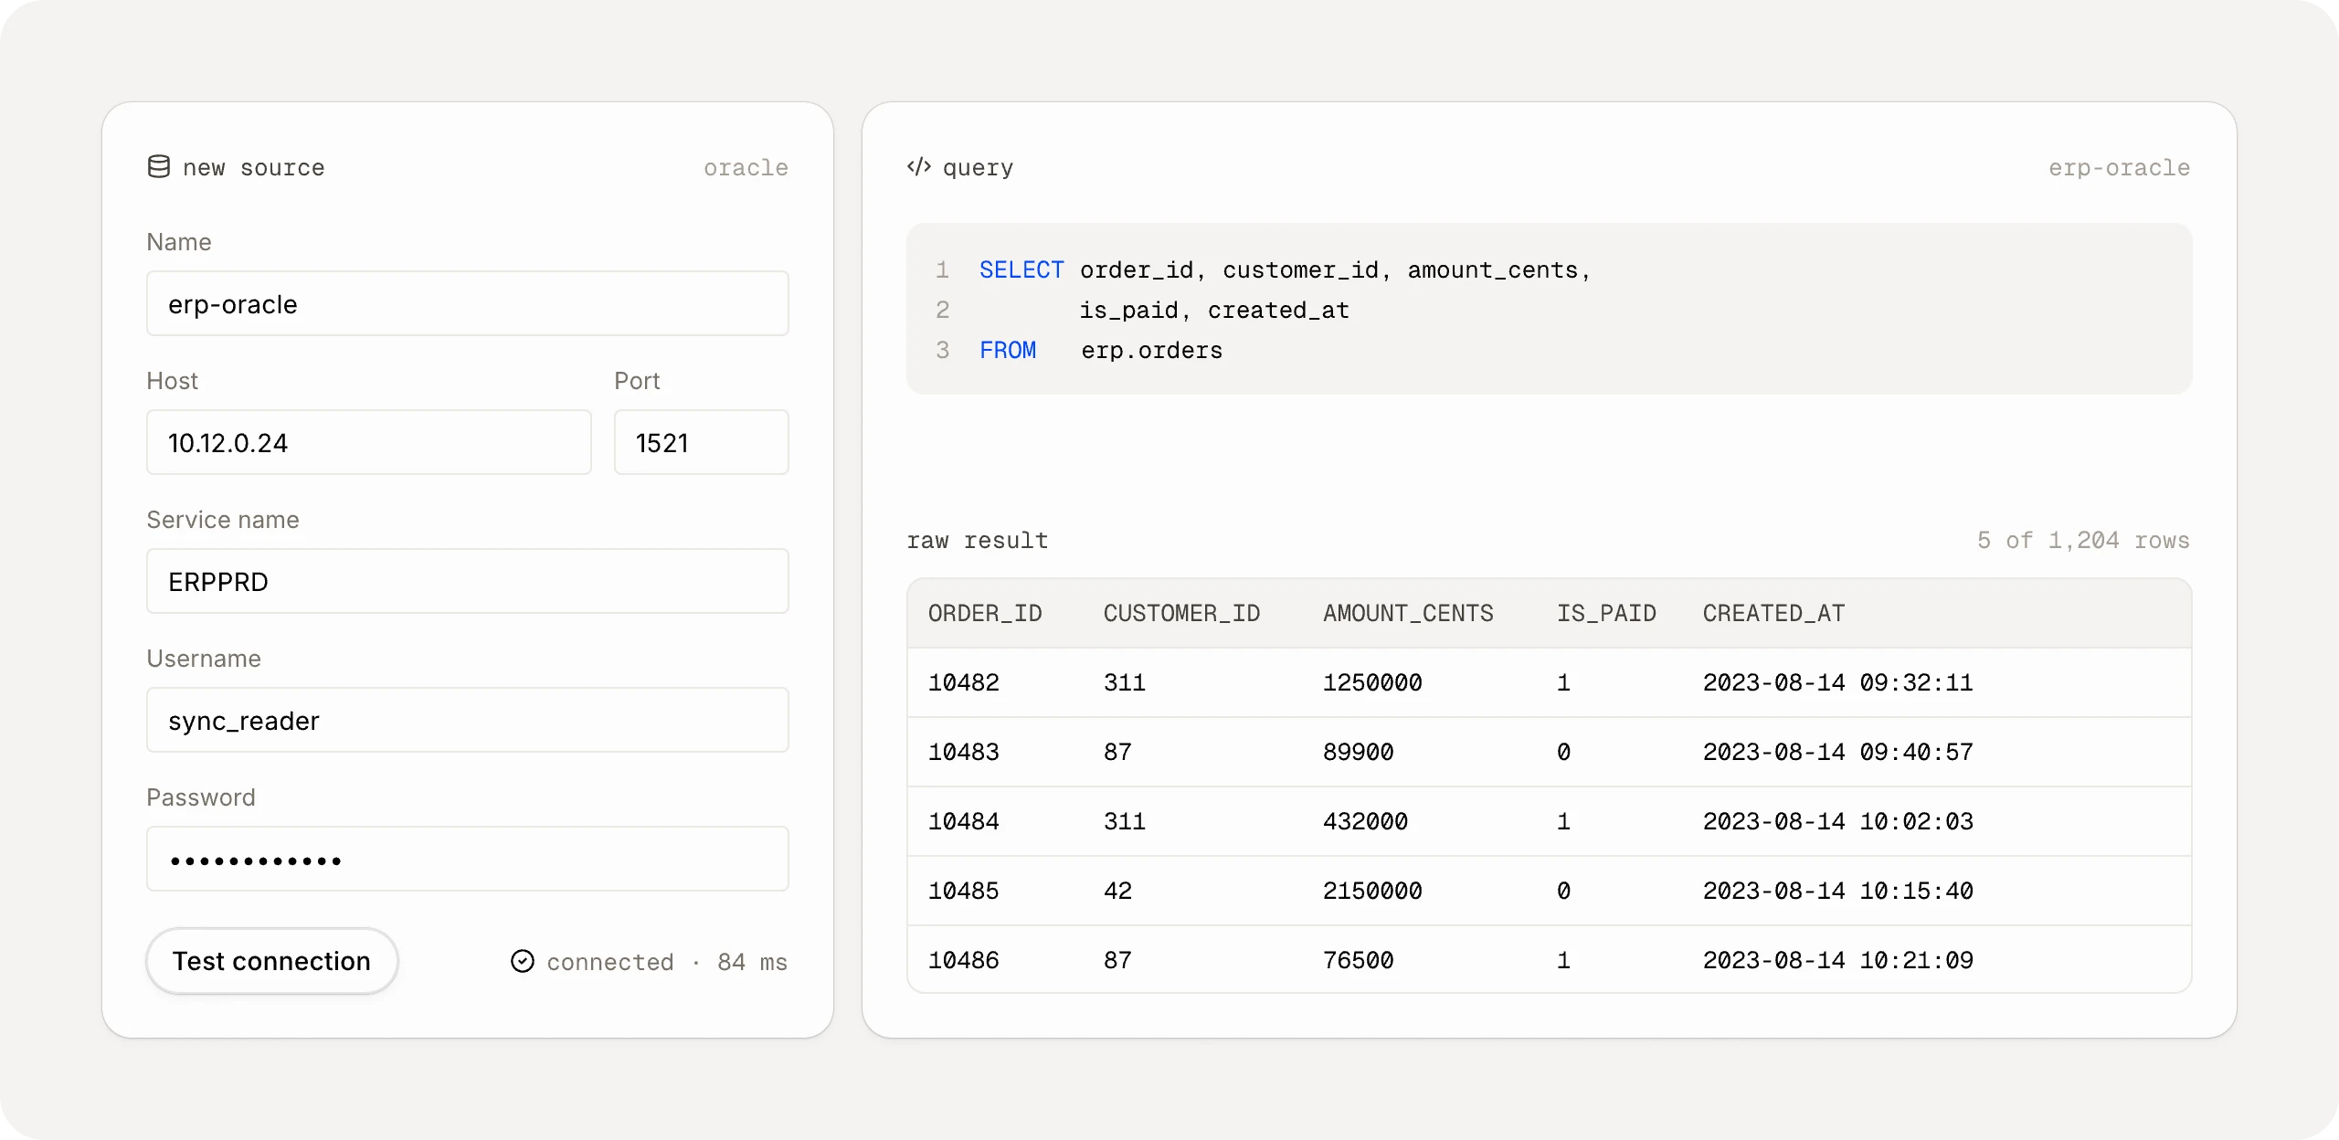Screen dimensions: 2339x1140
Task: Click amount value 2150000
Action: pos(1372,891)
